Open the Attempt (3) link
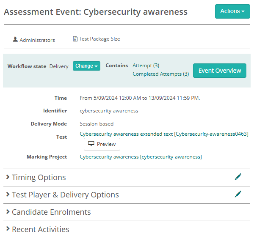This screenshot has height=238, width=254. [146, 66]
